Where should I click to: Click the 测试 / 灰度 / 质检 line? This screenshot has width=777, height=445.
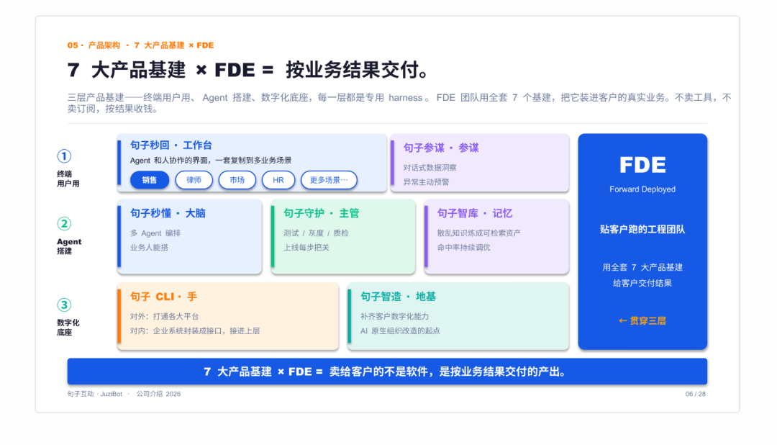click(316, 233)
